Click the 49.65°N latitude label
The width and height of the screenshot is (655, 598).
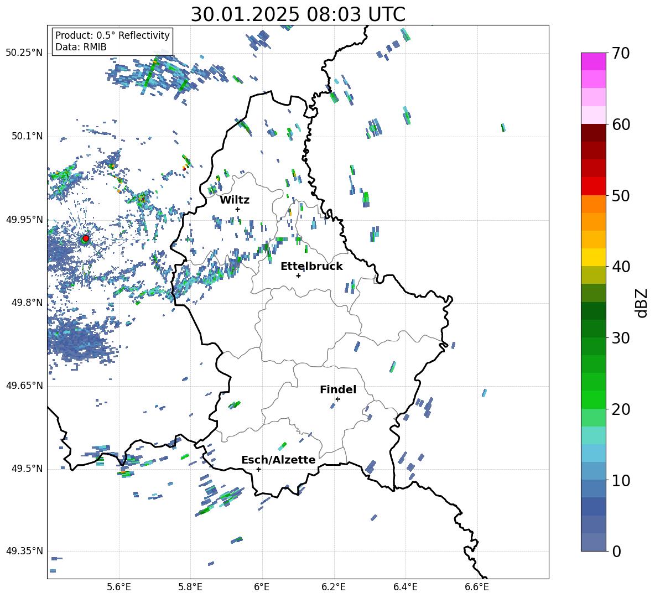pos(24,386)
